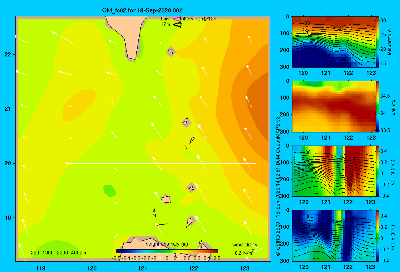
Task: Click longitude label 119 on the main map
Action: click(x=41, y=268)
